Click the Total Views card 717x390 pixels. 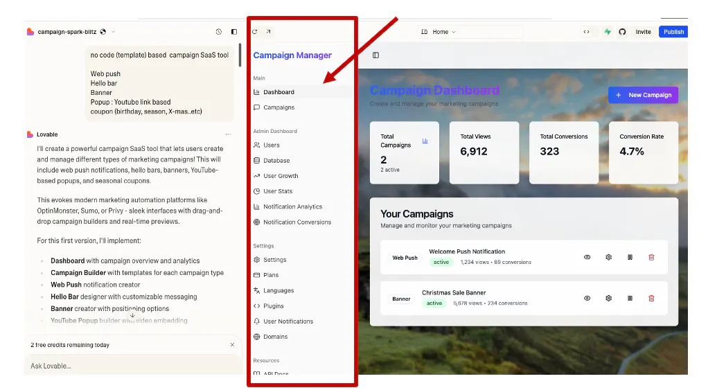coord(484,152)
